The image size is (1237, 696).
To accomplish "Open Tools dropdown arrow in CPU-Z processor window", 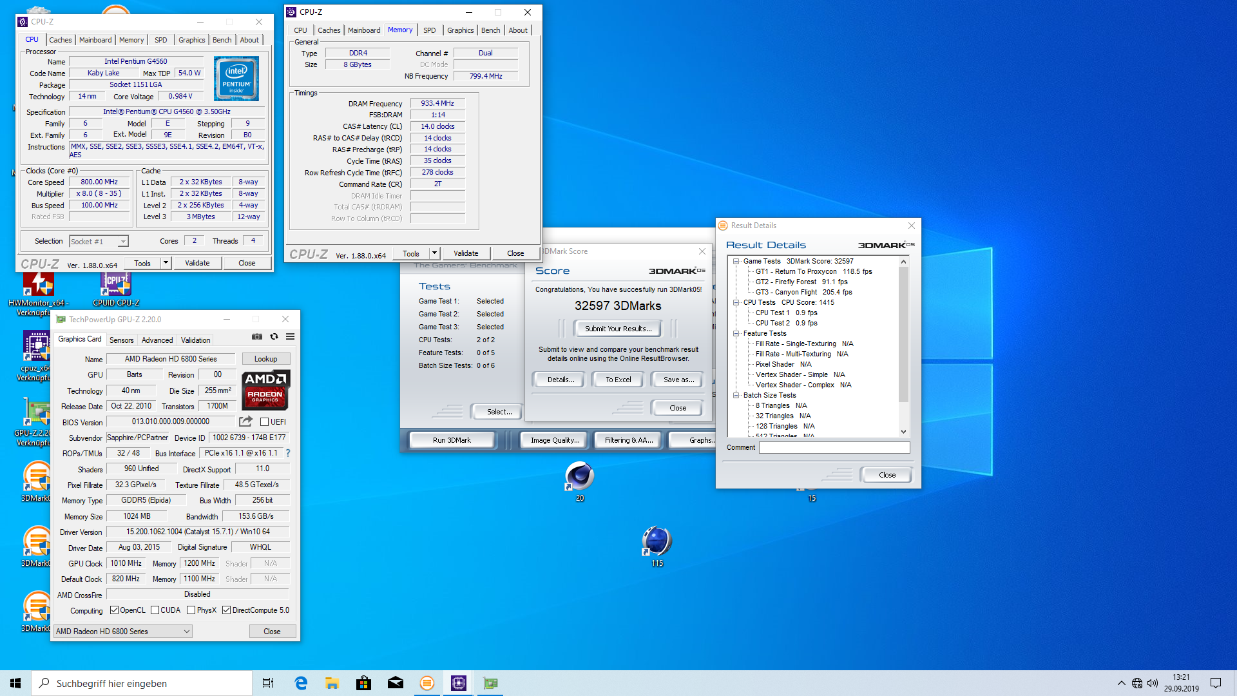I will [166, 263].
